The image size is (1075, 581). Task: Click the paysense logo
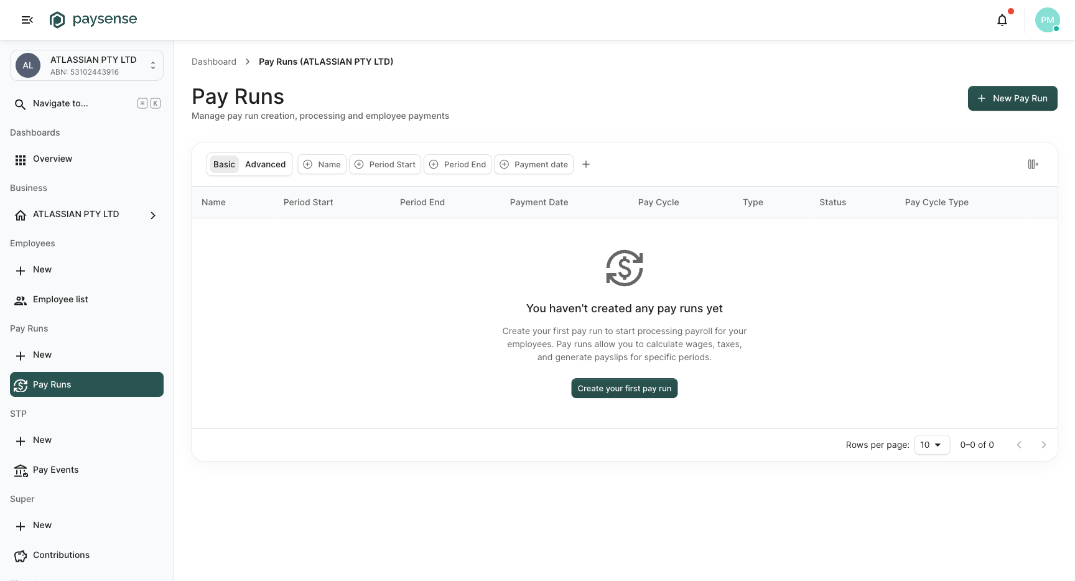93,20
